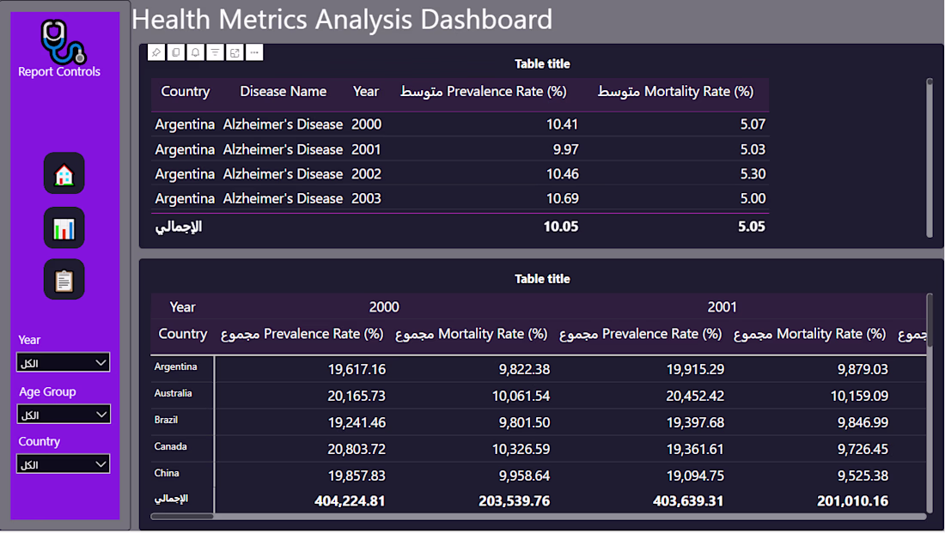Screen dimensions: 945x533
Task: Open the clipboard report page button
Action: tap(64, 280)
